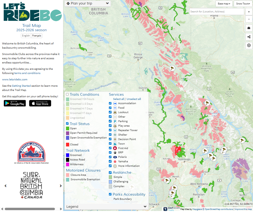
Task: Switch language to English
Action: 26,36
